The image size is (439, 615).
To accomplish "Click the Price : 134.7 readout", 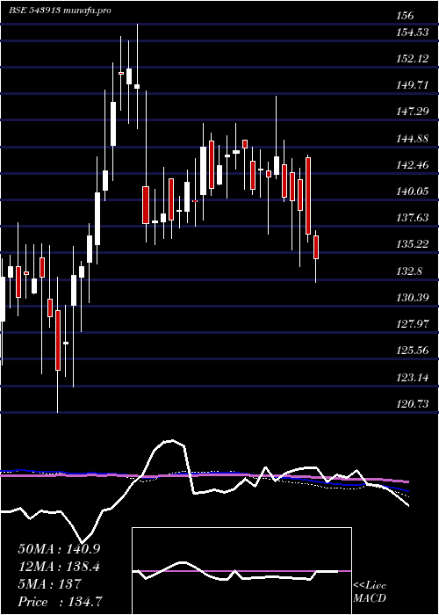I will 61,602.
